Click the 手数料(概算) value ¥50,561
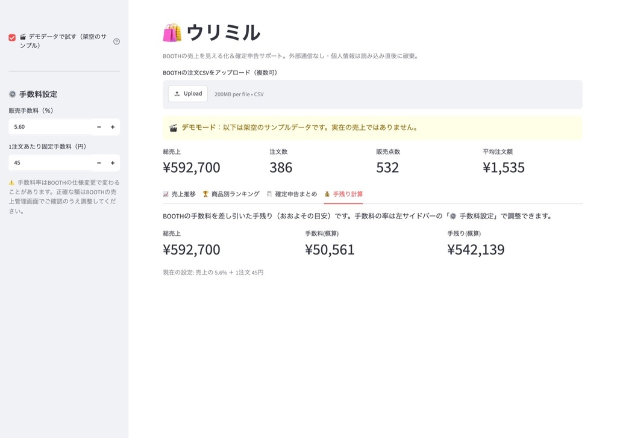This screenshot has width=617, height=438. click(x=330, y=250)
